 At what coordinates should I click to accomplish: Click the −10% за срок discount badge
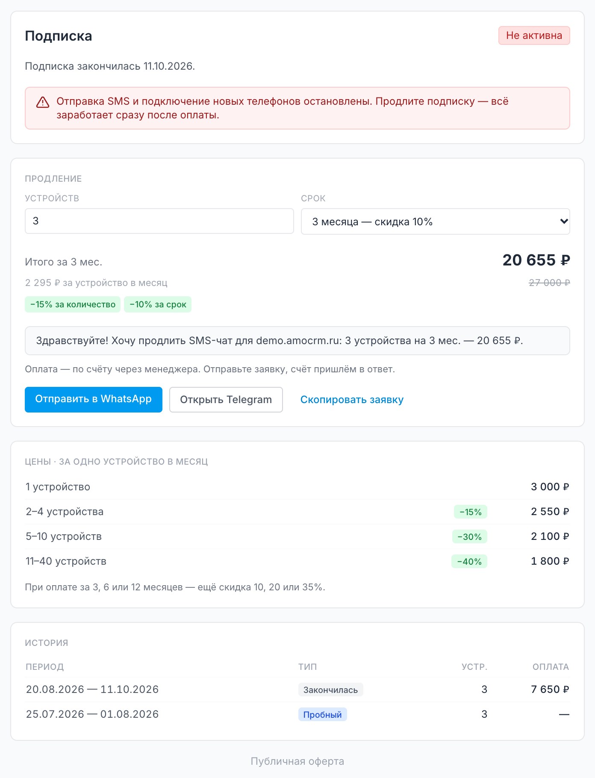tap(158, 304)
